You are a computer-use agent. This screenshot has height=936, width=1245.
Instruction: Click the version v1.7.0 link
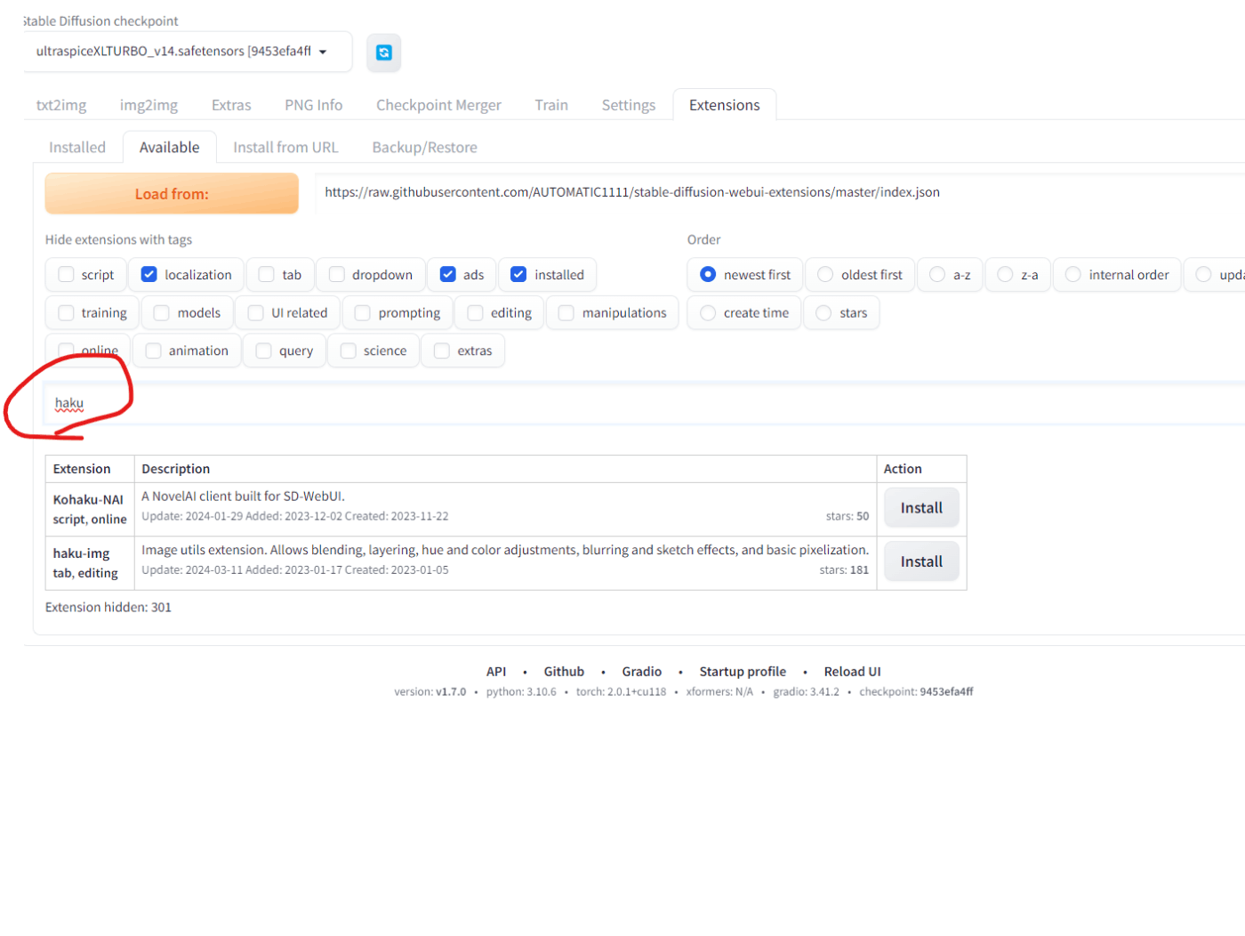[x=451, y=692]
